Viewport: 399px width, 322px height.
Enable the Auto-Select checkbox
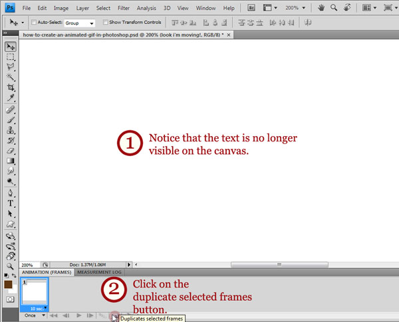(x=34, y=23)
